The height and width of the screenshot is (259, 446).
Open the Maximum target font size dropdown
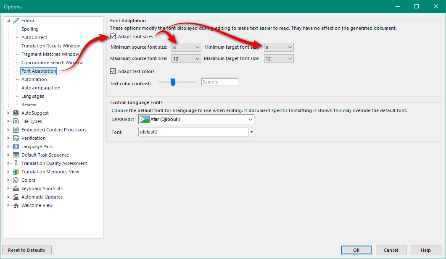(279, 59)
